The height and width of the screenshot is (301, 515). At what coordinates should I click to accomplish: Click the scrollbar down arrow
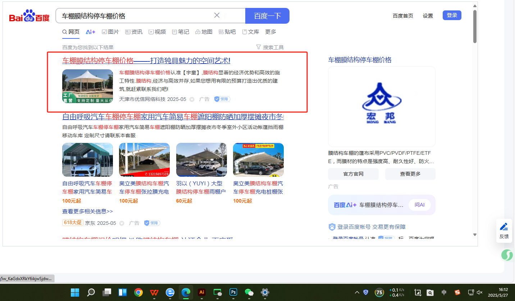(x=475, y=235)
